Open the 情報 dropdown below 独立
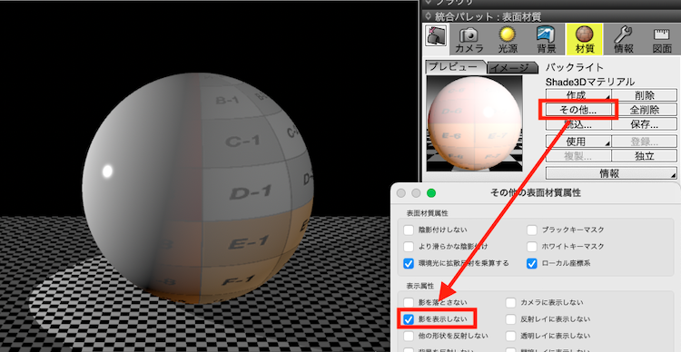Image resolution: width=681 pixels, height=352 pixels. point(611,173)
